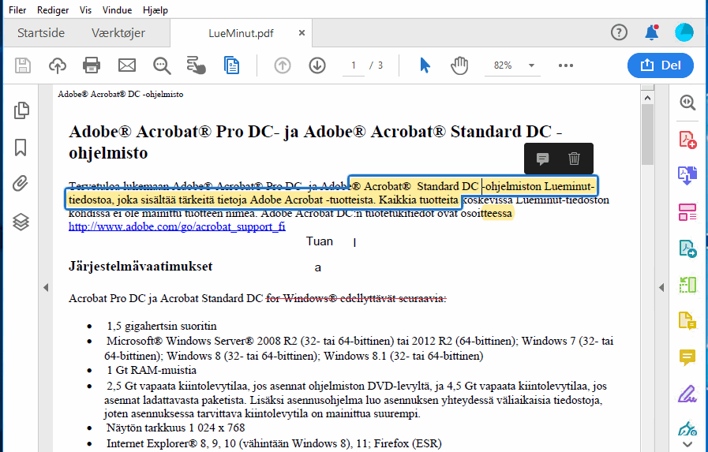The height and width of the screenshot is (452, 708).
Task: Choose the Selection arrow tool
Action: point(425,65)
